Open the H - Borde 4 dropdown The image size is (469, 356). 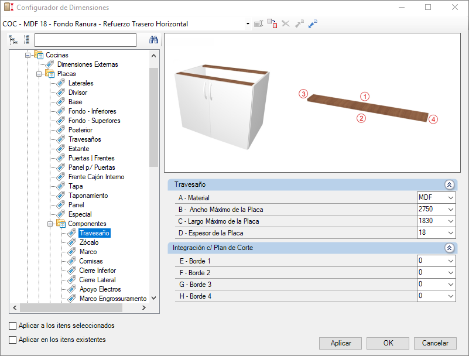click(x=450, y=296)
